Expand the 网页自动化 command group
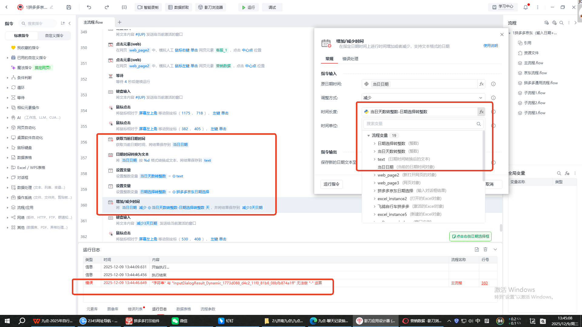The width and height of the screenshot is (582, 327). (8, 128)
